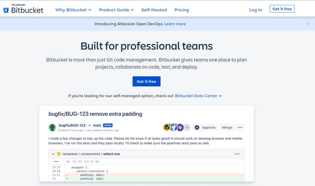Select the bugfix/BUG-123 branch name
The image size is (315, 186).
point(72,125)
